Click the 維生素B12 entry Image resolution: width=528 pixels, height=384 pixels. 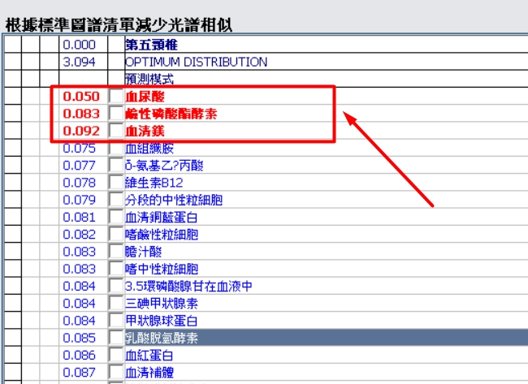point(154,183)
